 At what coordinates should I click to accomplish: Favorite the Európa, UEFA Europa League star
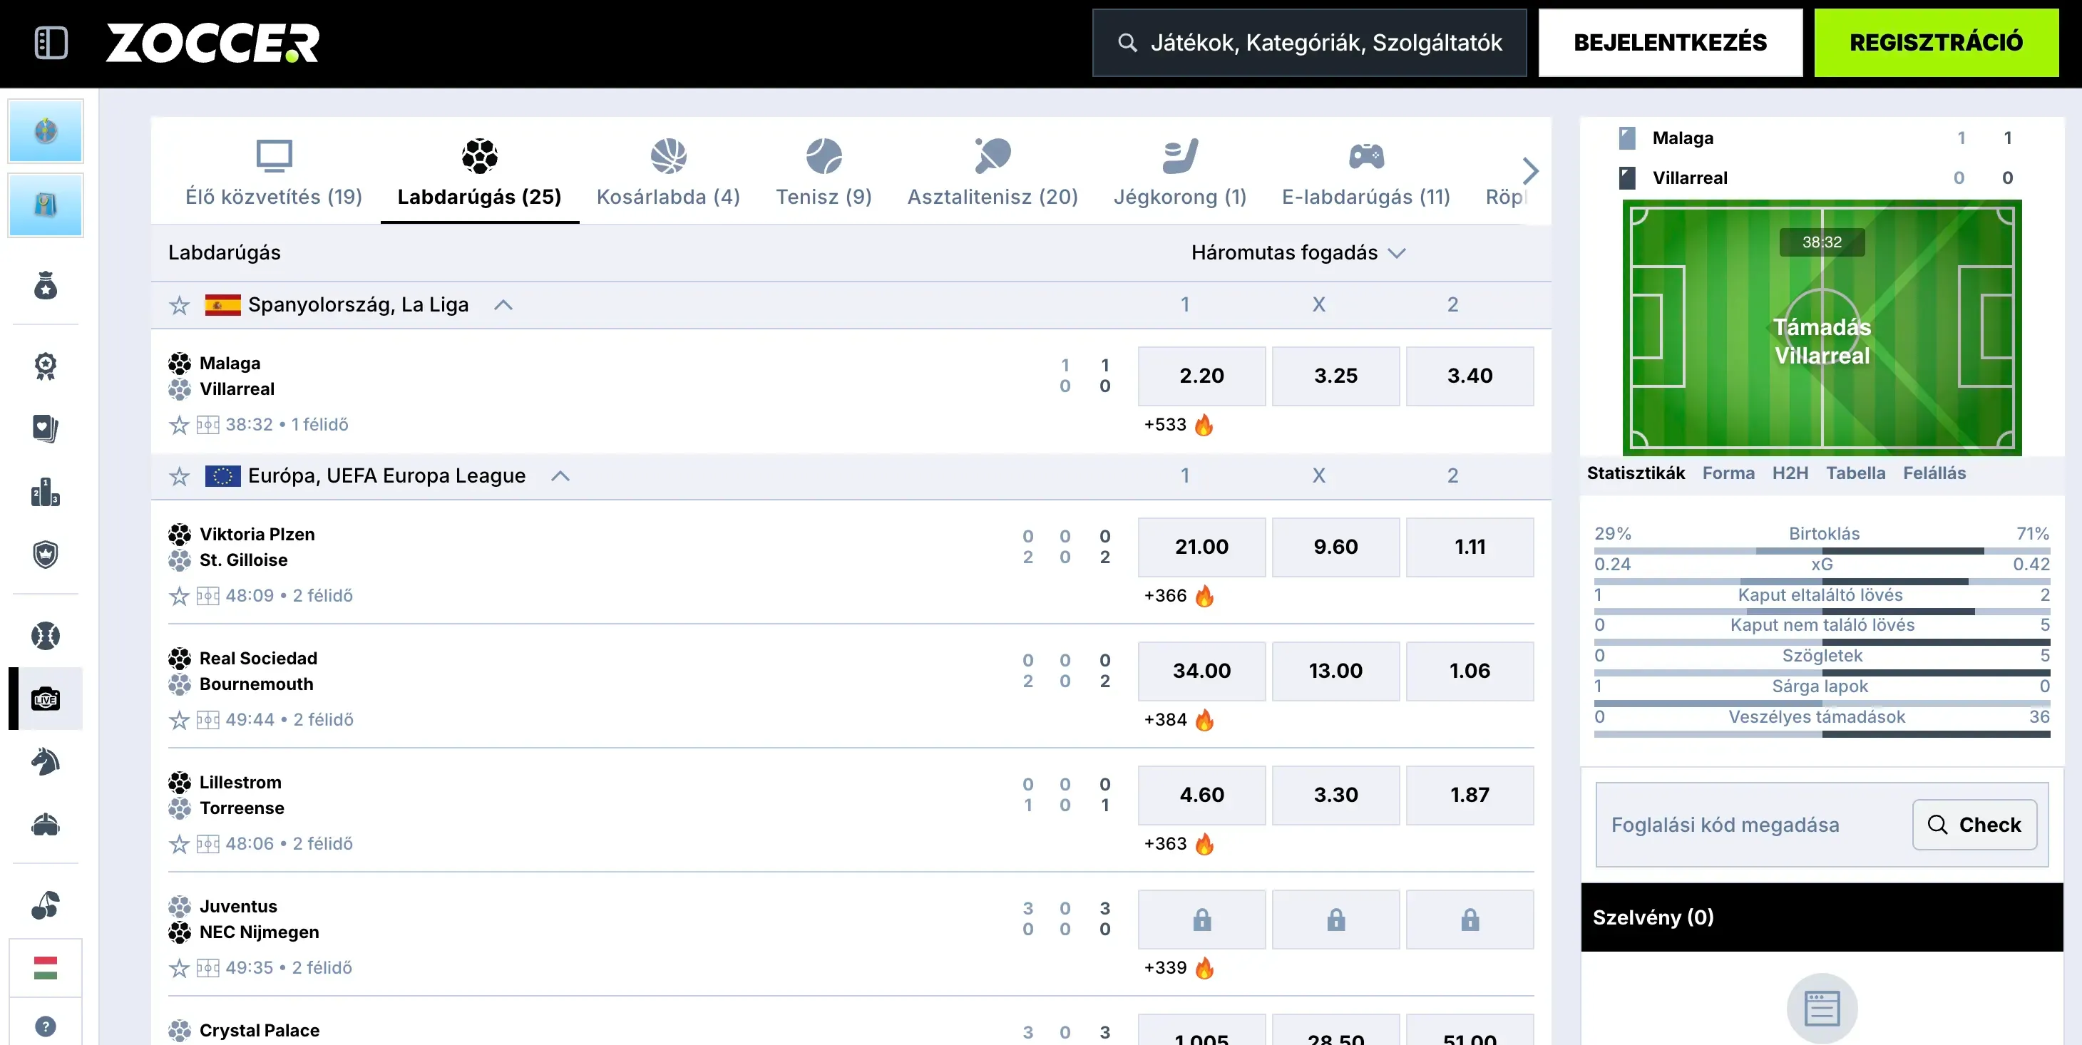180,477
